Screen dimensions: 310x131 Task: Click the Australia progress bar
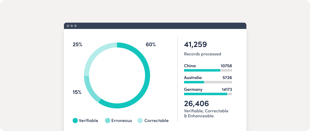(208, 82)
